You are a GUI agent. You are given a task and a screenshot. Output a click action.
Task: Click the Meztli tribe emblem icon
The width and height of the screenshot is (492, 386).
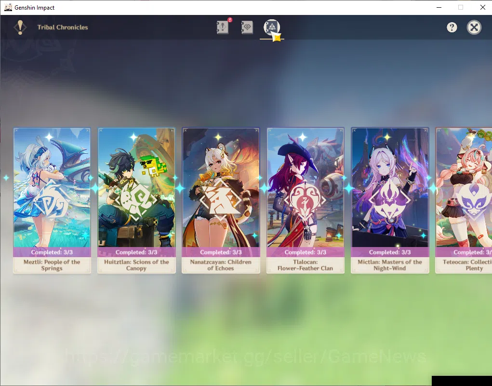[x=52, y=200]
